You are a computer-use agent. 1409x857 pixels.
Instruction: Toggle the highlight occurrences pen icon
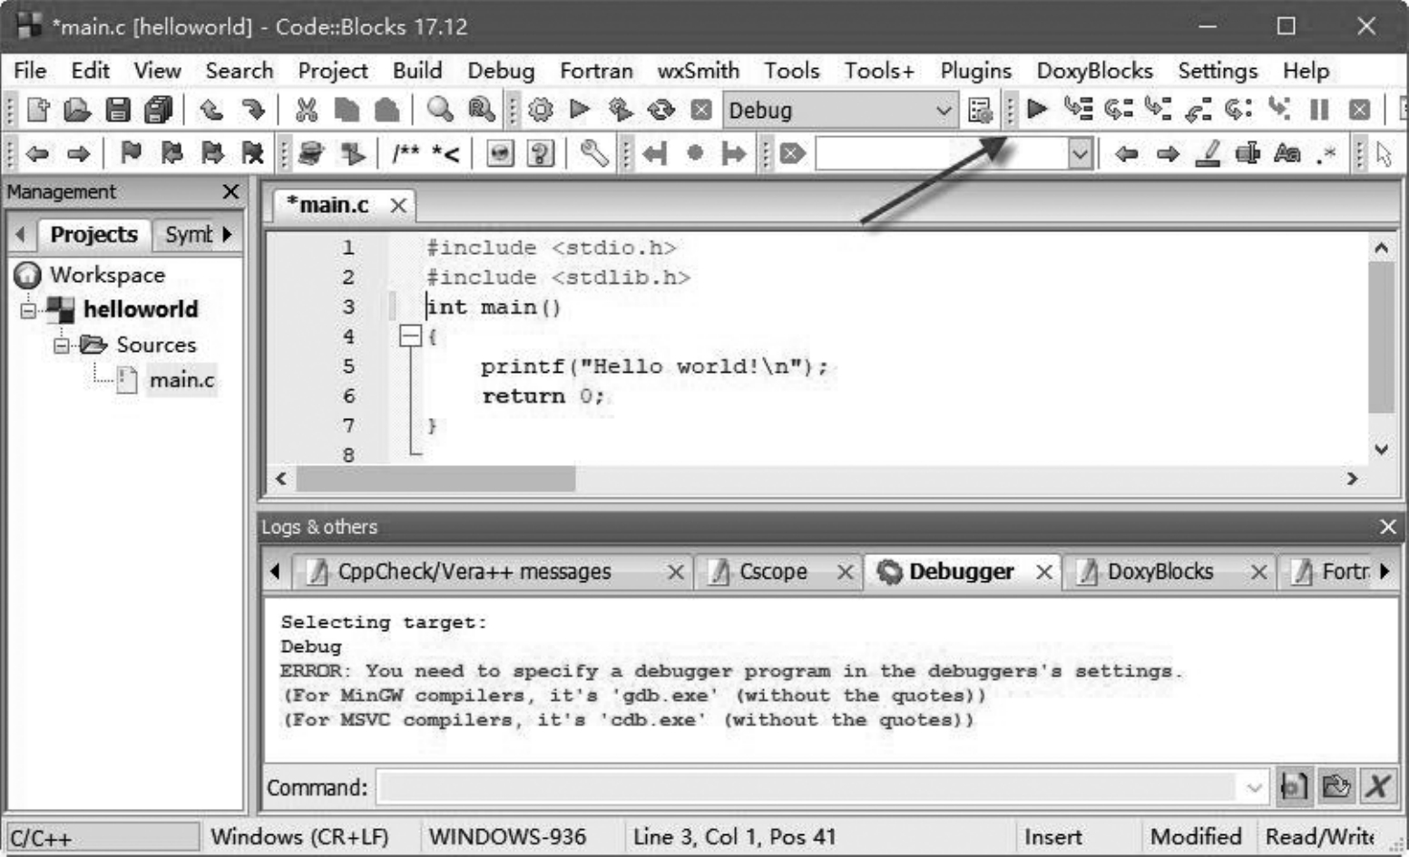click(x=1208, y=153)
